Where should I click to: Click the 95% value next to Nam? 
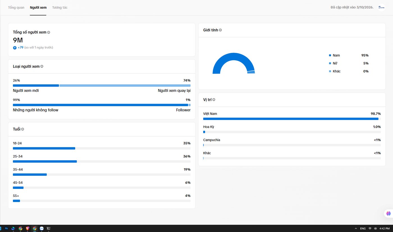click(365, 55)
